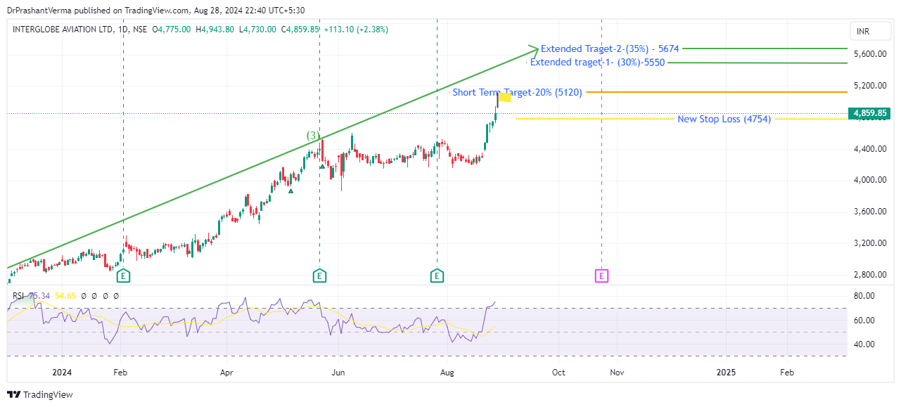Click the yellow highlight marker beside the latest candle

pos(505,98)
